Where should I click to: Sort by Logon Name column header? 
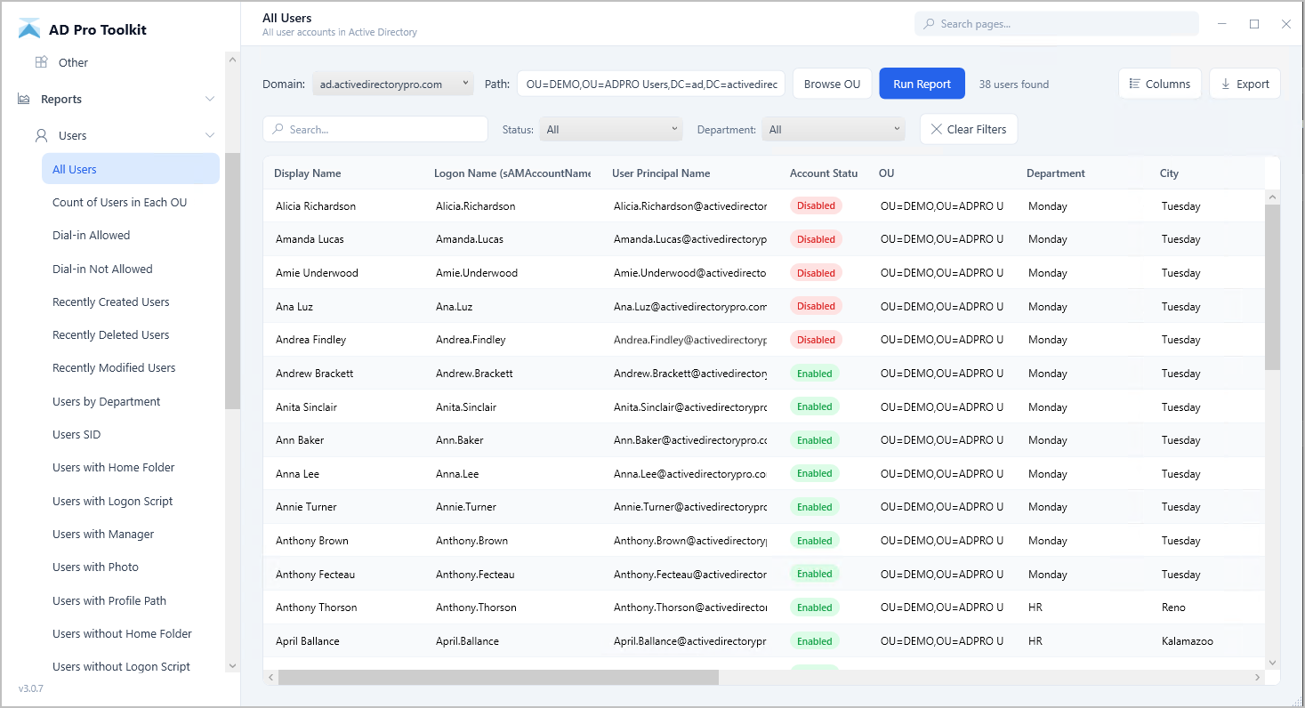tap(512, 173)
